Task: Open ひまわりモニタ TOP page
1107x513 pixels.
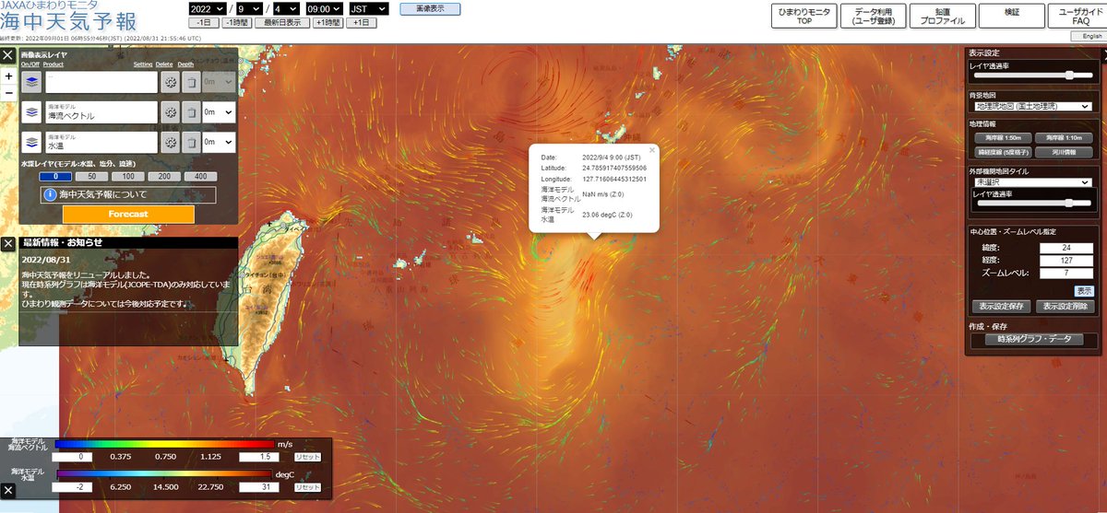Action: click(x=803, y=17)
